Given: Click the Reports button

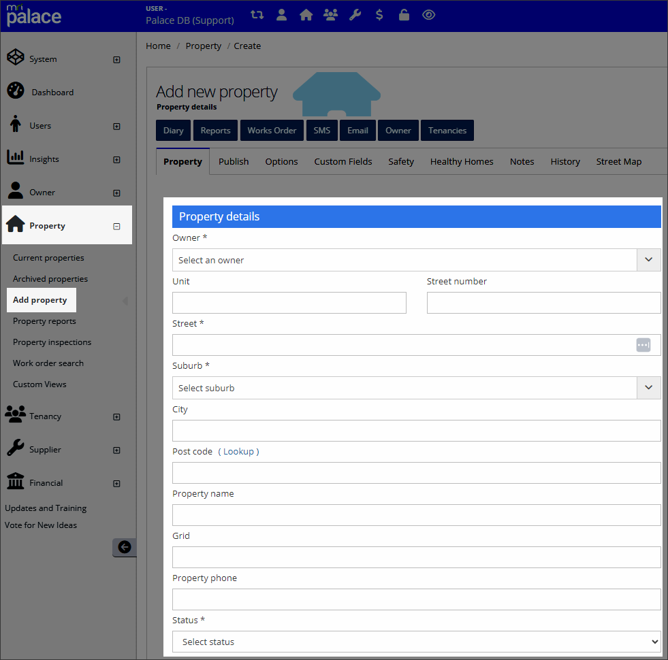Looking at the screenshot, I should (216, 130).
